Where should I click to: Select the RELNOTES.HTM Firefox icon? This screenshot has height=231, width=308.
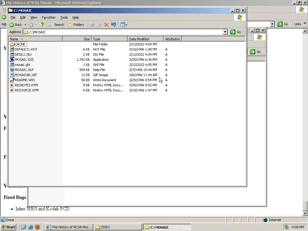[12, 85]
